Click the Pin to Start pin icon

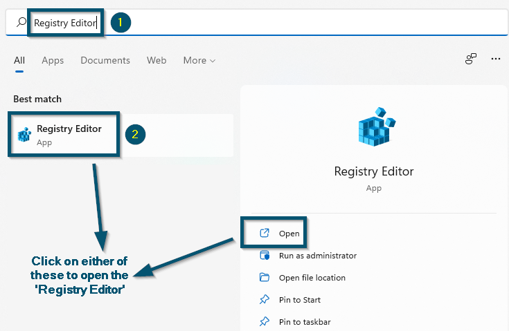click(265, 299)
